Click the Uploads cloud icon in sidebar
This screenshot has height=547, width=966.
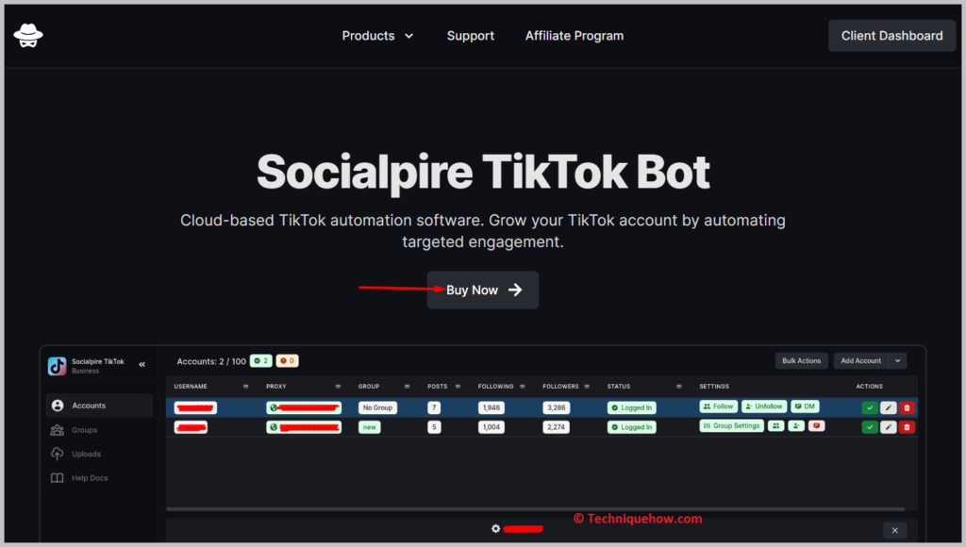[x=58, y=454]
